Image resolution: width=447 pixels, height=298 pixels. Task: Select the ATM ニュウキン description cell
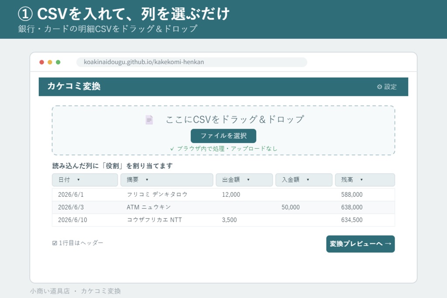point(149,207)
